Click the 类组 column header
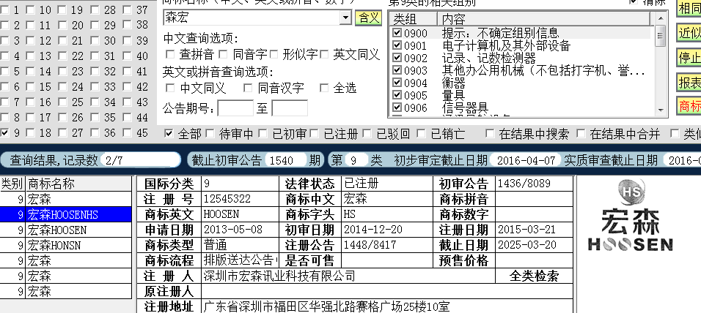Image resolution: width=701 pixels, height=313 pixels. (x=413, y=19)
